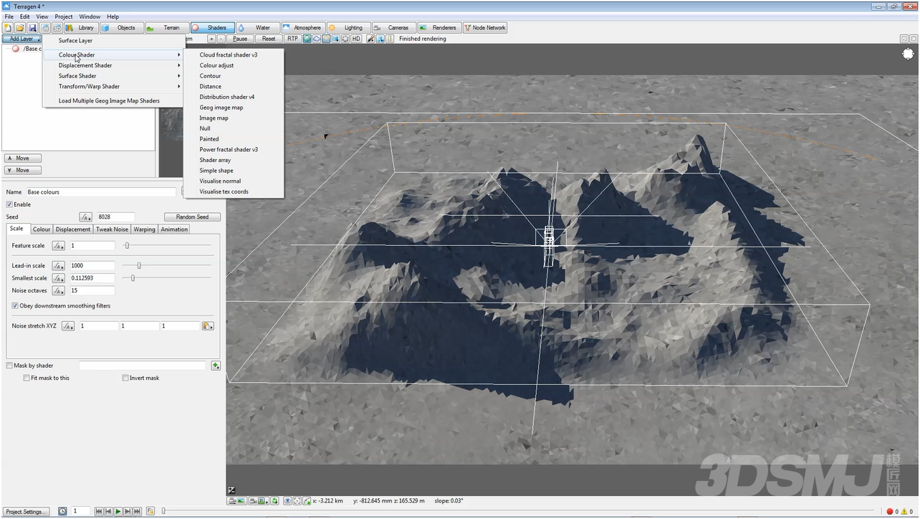Image resolution: width=920 pixels, height=519 pixels.
Task: Click the Pause render button
Action: pyautogui.click(x=240, y=39)
